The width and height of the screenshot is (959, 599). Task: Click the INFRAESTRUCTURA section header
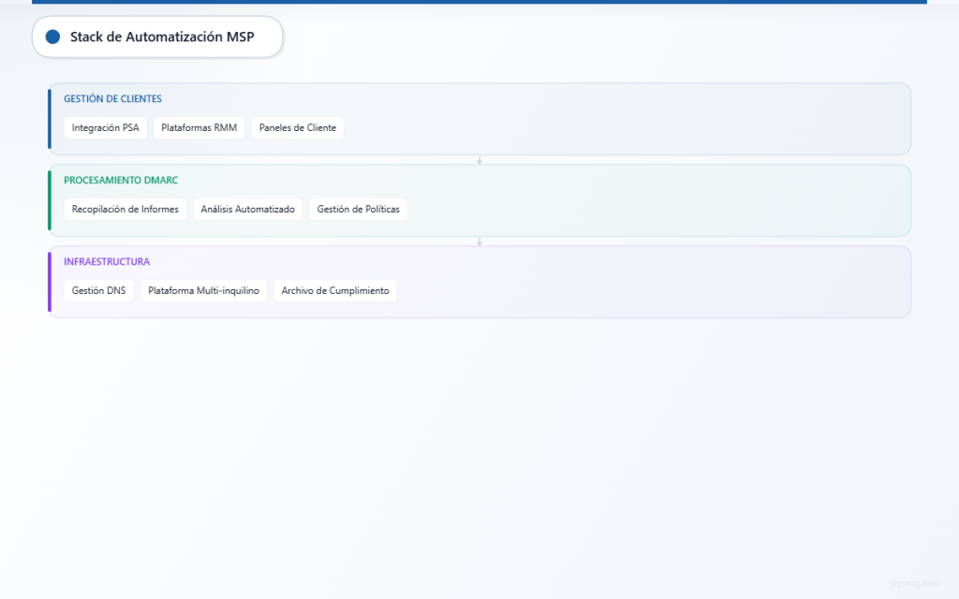pos(106,261)
